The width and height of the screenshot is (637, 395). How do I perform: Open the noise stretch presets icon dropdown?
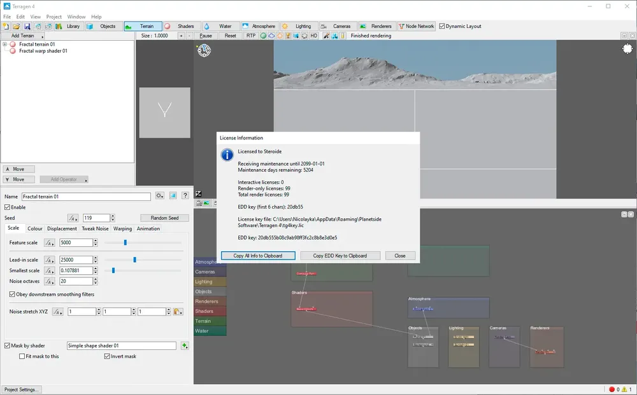[178, 312]
